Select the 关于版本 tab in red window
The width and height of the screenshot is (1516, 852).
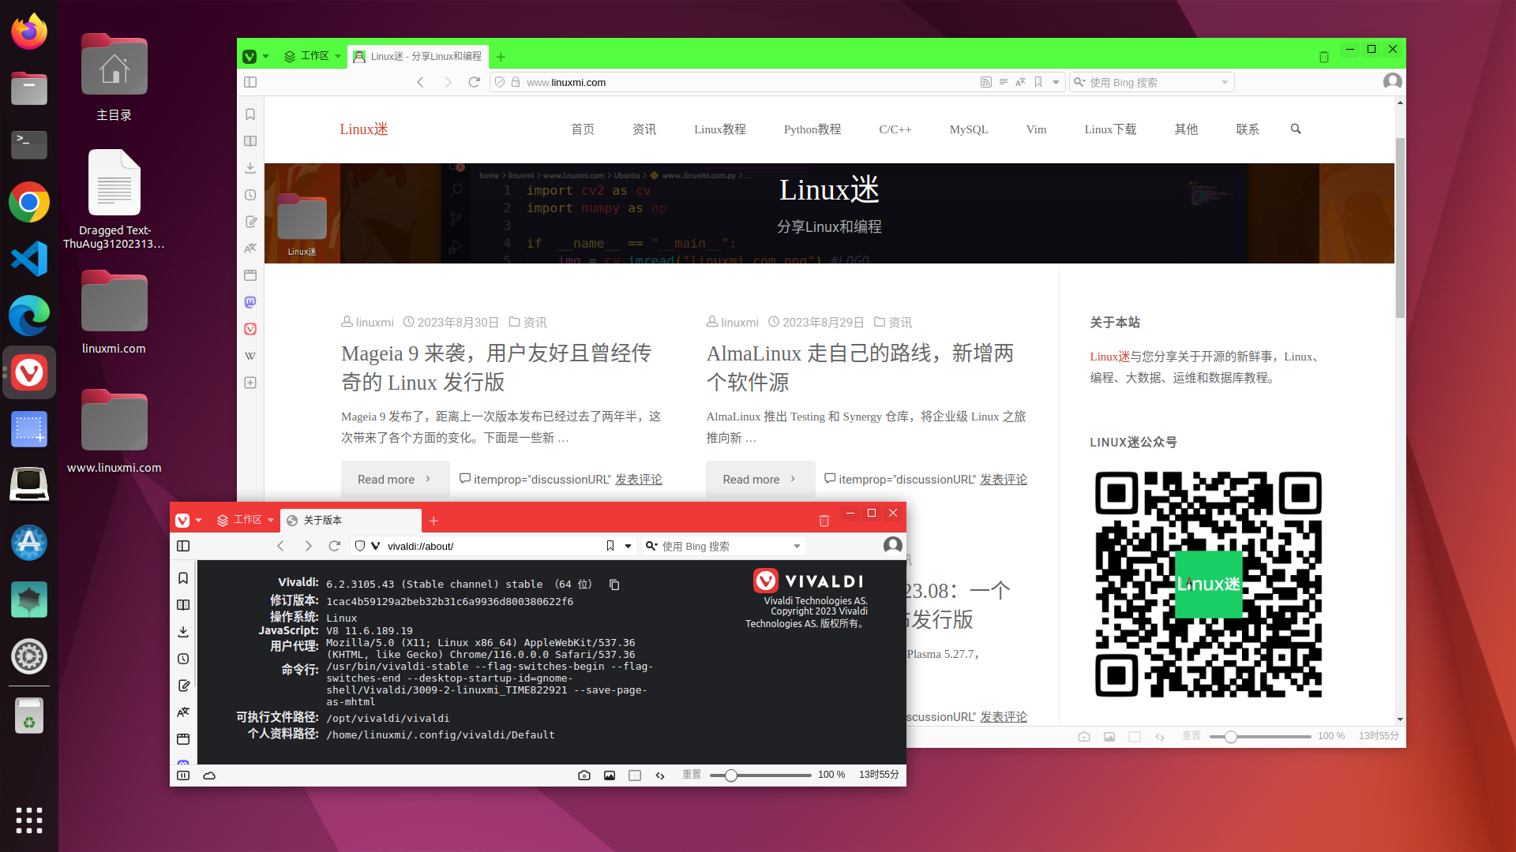point(351,521)
